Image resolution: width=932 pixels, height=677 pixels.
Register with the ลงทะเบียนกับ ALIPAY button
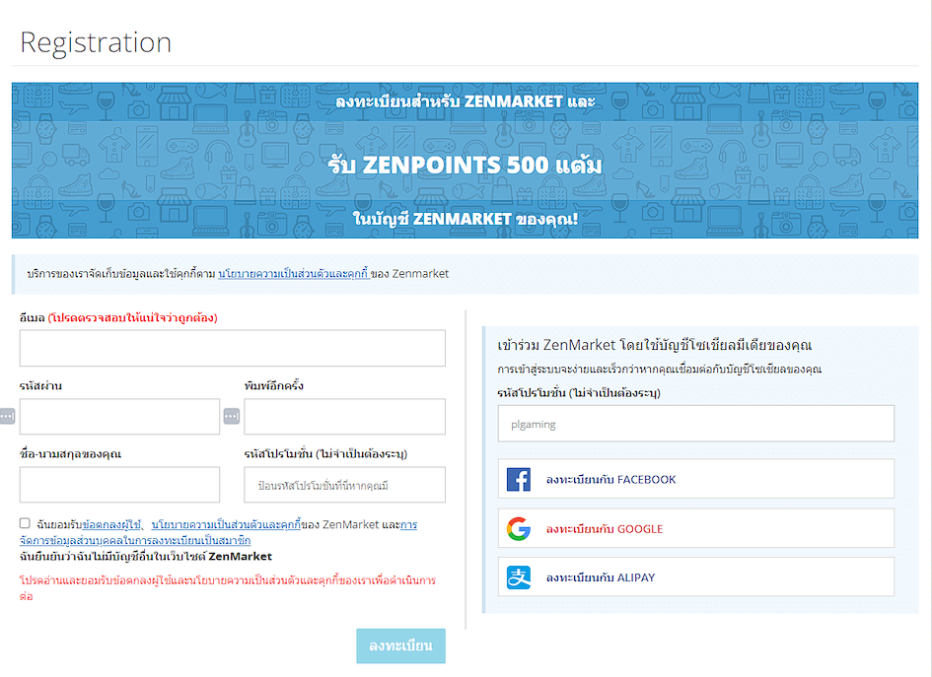(x=696, y=576)
